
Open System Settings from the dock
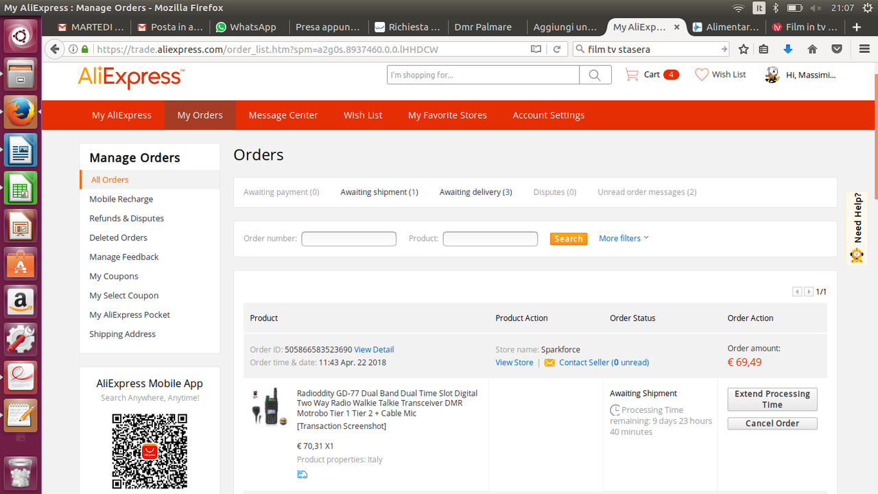[21, 339]
